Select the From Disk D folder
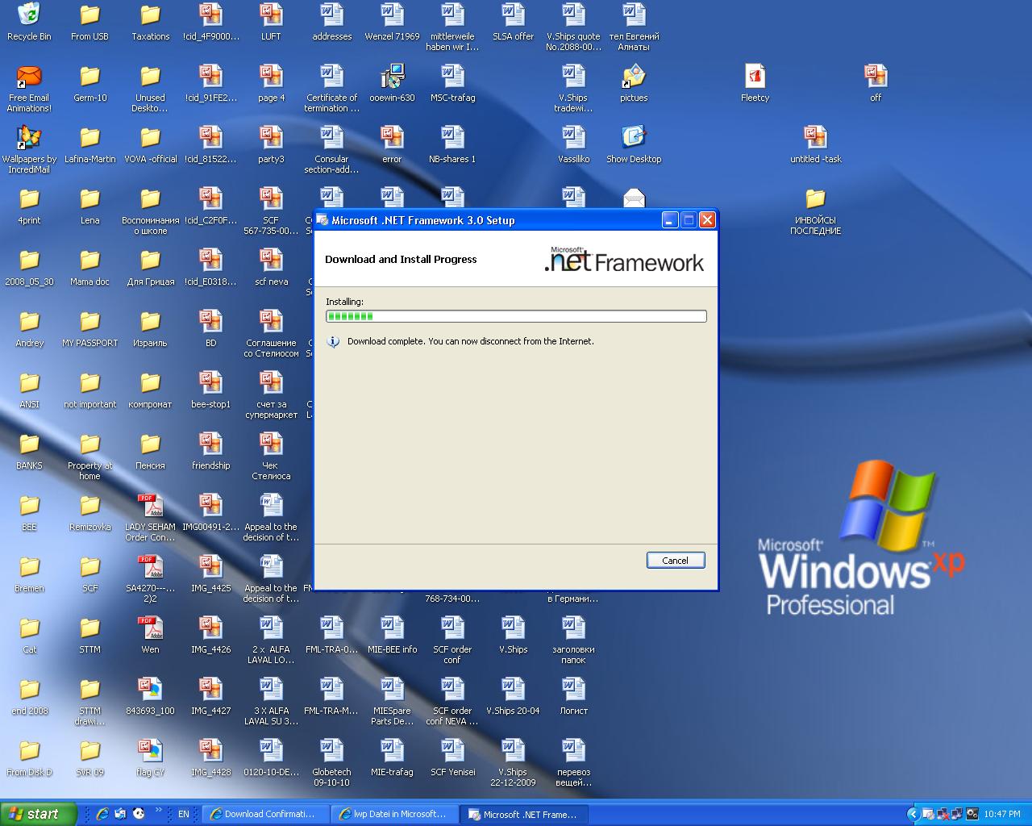The width and height of the screenshot is (1032, 826). (x=29, y=757)
